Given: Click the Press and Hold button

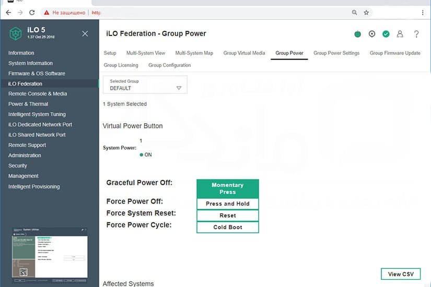Looking at the screenshot, I should tap(228, 204).
